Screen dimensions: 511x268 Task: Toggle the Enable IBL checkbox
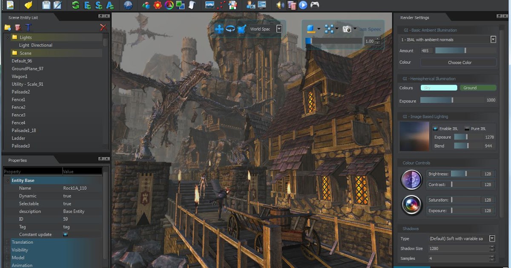435,128
